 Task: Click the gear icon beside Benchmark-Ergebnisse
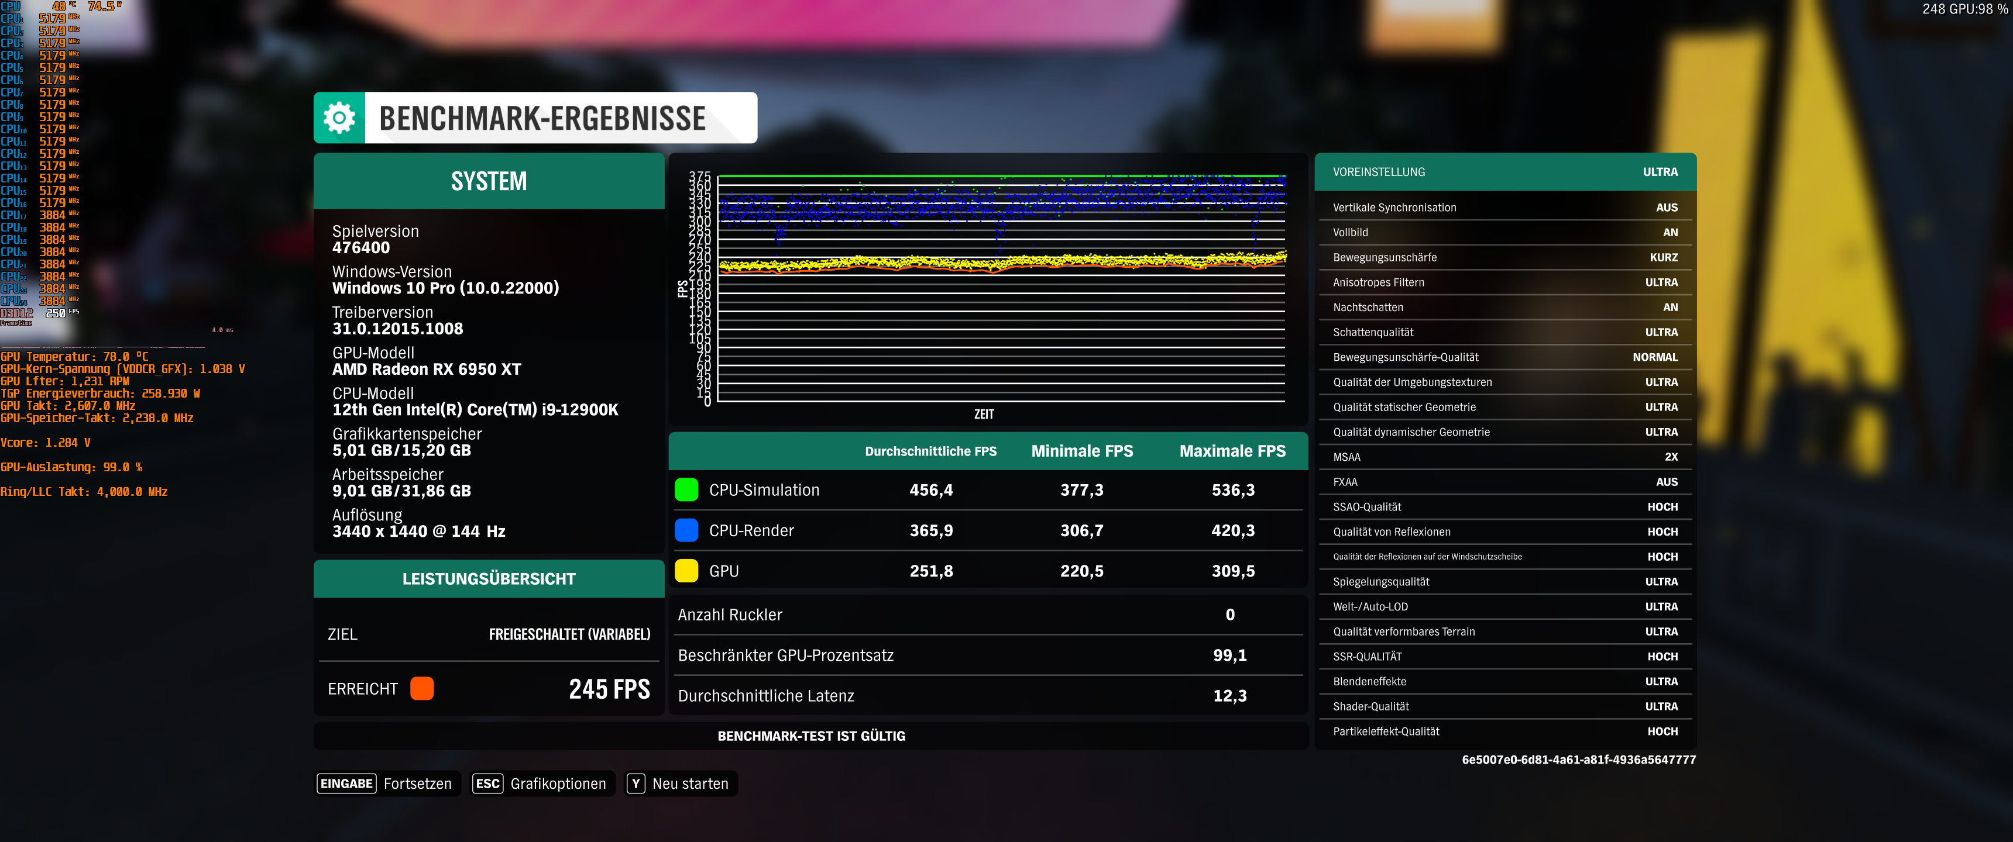pos(339,118)
